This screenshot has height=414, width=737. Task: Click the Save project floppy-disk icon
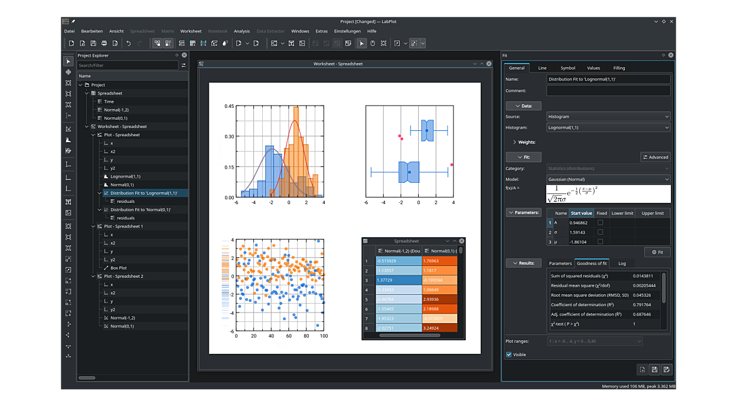click(x=93, y=43)
